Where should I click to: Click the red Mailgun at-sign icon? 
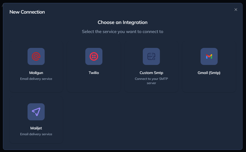[36, 56]
